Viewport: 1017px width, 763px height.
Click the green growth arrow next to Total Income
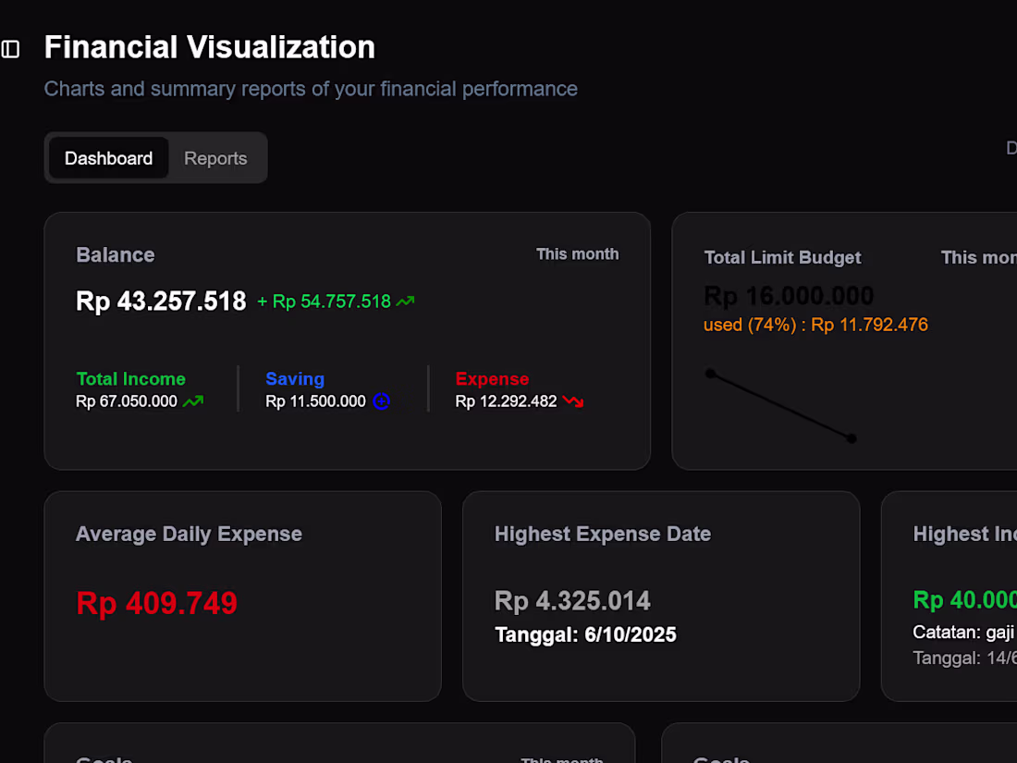tap(193, 401)
